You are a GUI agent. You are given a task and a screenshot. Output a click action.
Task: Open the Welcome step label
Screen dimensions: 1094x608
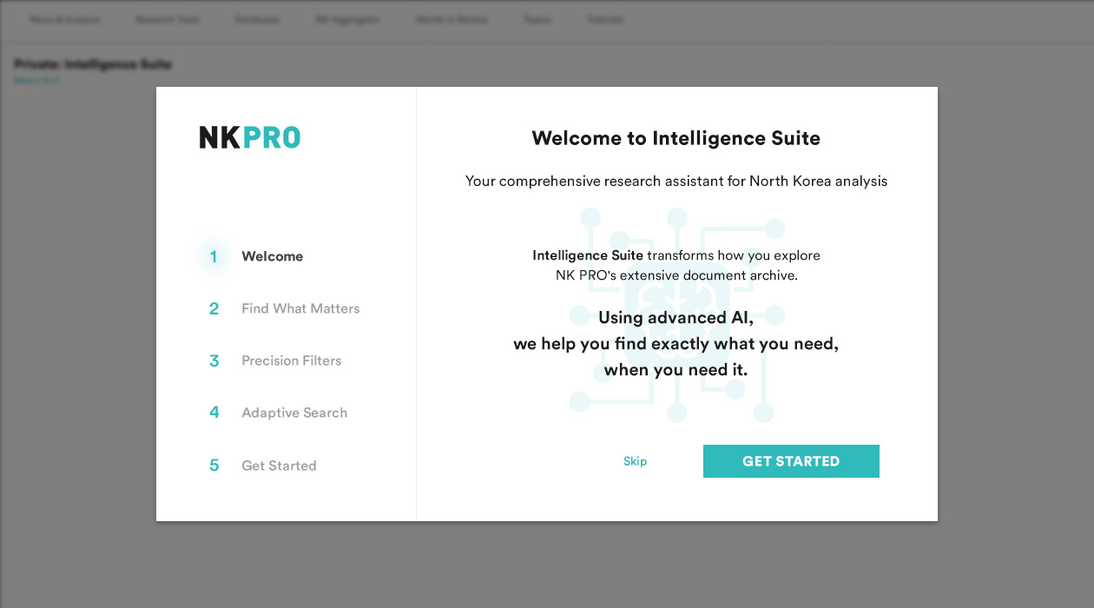272,256
